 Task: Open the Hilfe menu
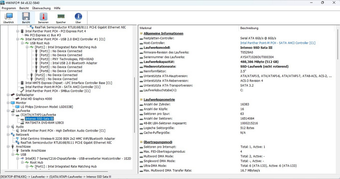point(57,8)
